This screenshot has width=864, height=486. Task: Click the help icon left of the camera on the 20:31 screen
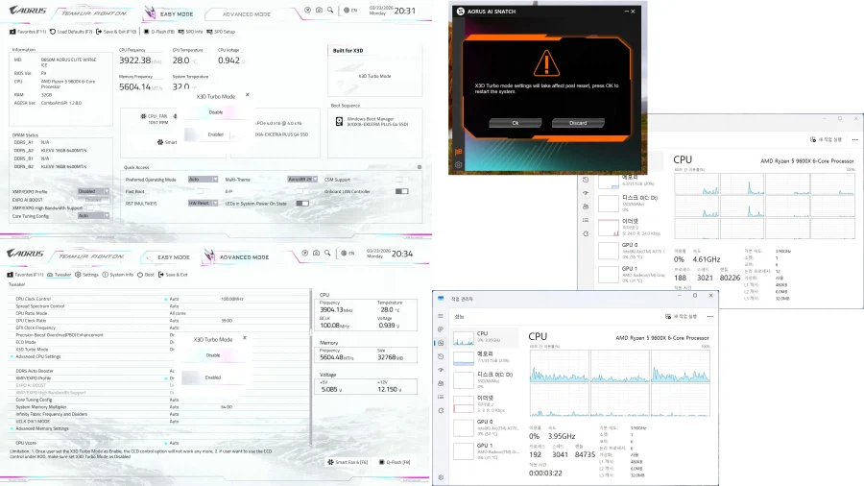click(x=307, y=10)
